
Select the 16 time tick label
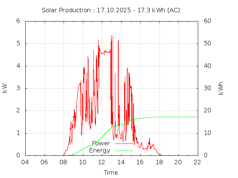140,162
